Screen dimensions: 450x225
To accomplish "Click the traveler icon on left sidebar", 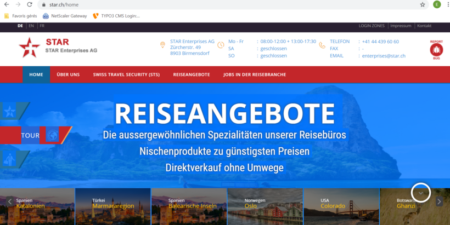I will (x=10, y=159).
